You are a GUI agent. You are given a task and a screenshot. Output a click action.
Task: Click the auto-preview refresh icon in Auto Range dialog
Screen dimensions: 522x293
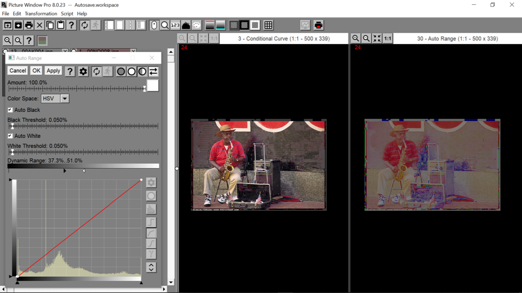pos(97,72)
